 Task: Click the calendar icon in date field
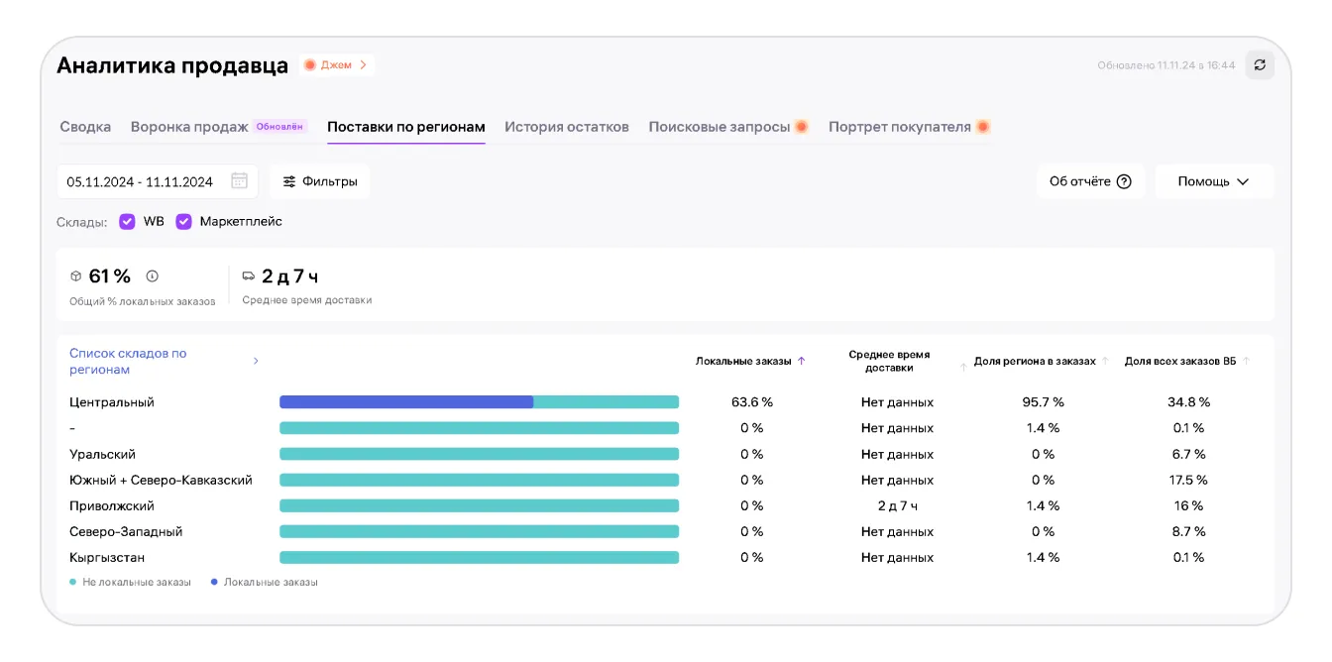239,181
